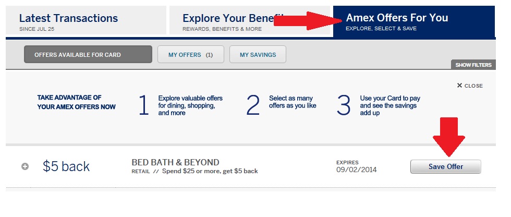Select the Amex Offers For You tab
511x217 pixels.
coord(413,22)
